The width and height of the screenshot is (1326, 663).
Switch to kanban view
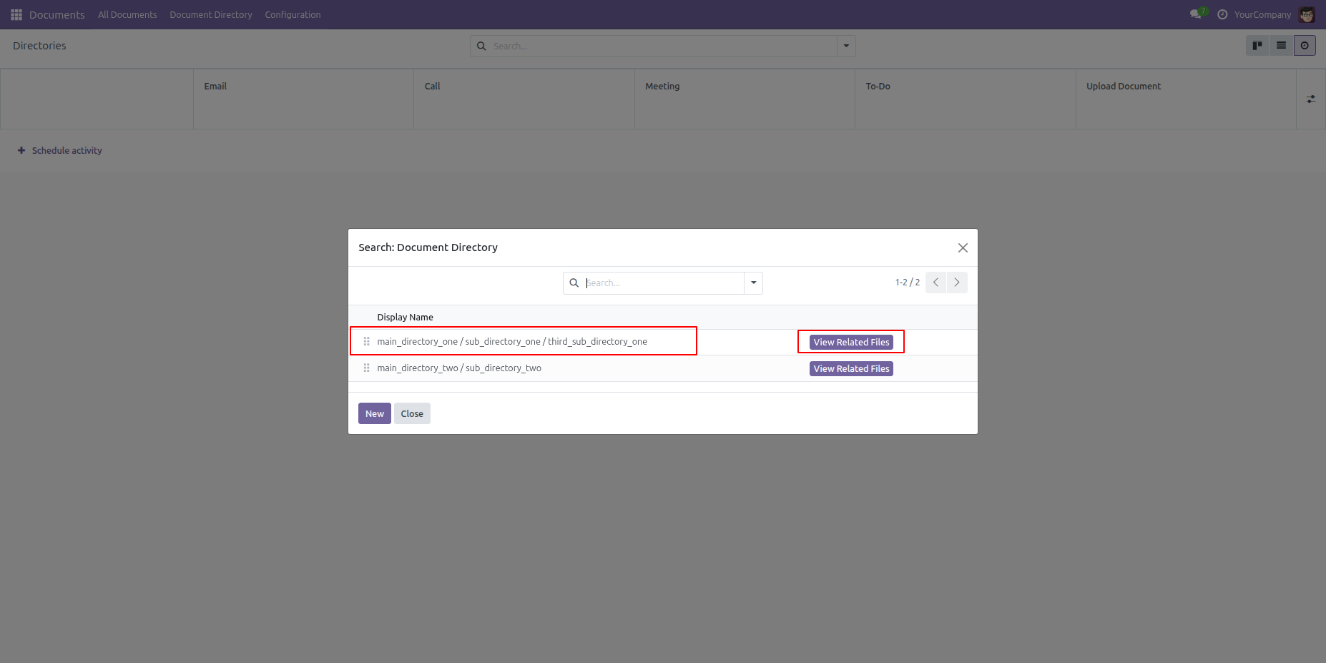(1257, 46)
